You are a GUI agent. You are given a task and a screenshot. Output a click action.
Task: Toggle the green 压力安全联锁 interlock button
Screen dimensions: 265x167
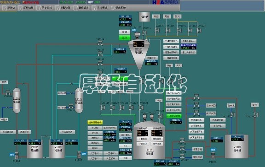click(173, 116)
